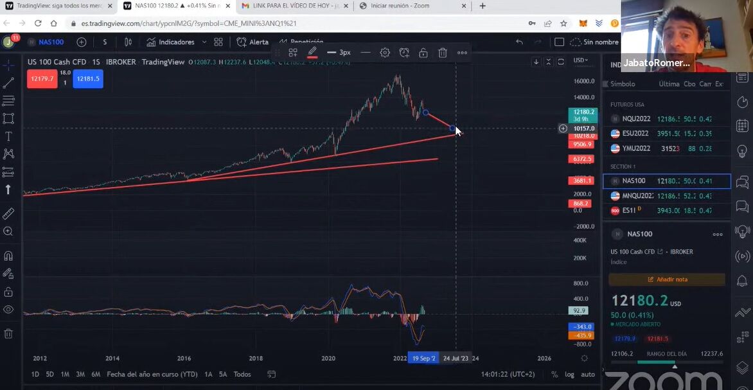Toggle hide all drawings eye icon
This screenshot has height=390, width=753.
tap(8, 309)
